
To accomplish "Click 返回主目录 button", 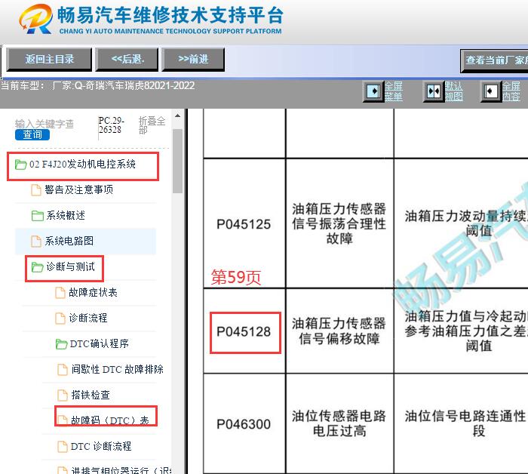I will pyautogui.click(x=49, y=60).
